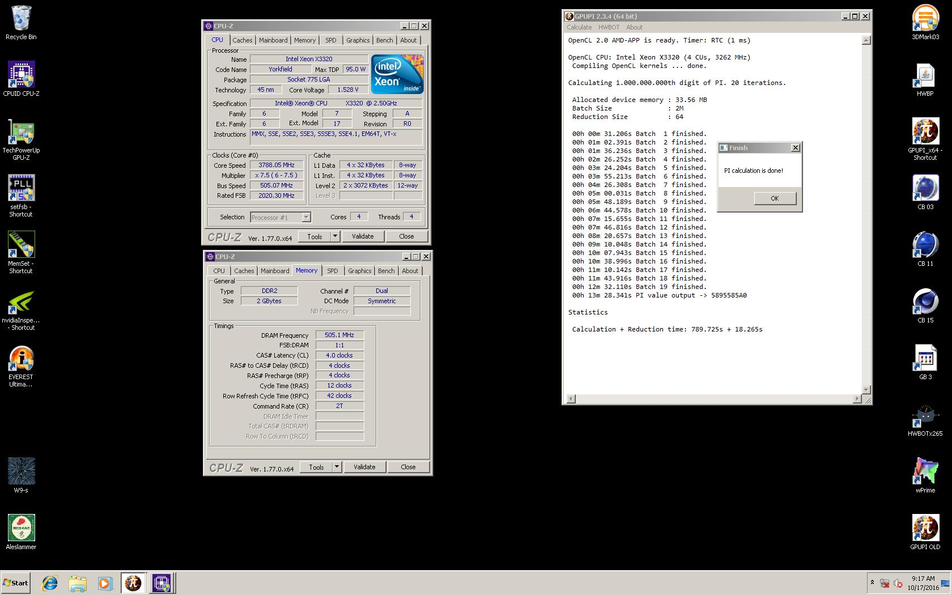
Task: Select the W9-s desktop icon
Action: click(x=21, y=475)
